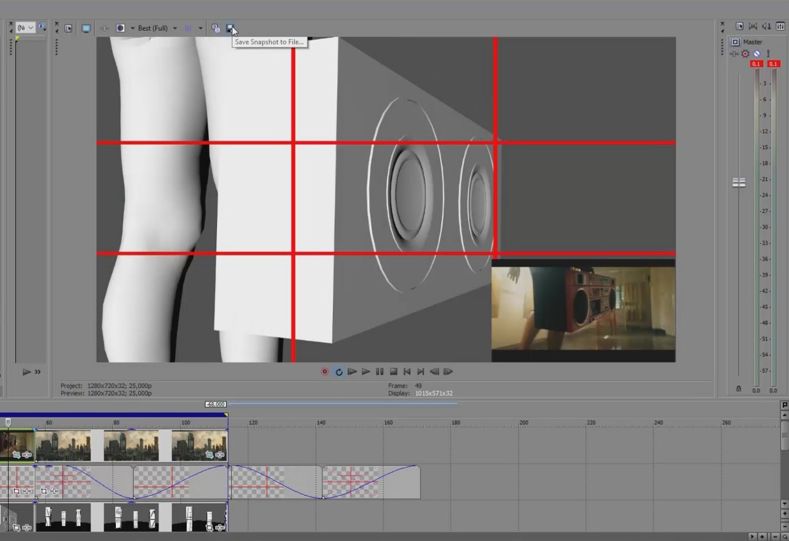Mute the Master bus
The width and height of the screenshot is (789, 541).
[x=756, y=54]
